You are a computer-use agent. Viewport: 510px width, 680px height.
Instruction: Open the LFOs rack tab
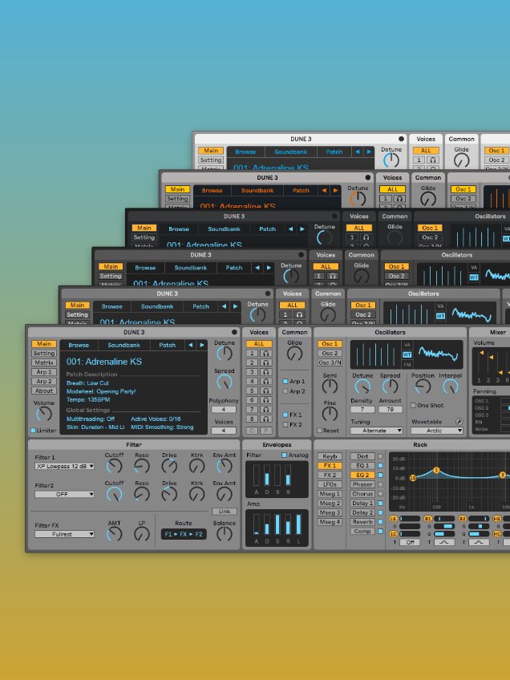click(330, 484)
